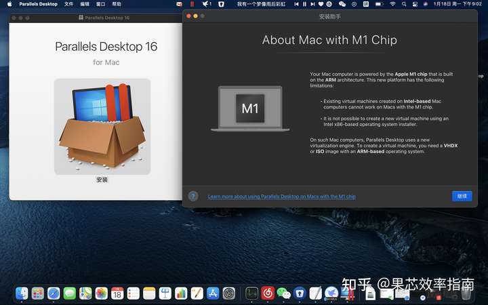The height and width of the screenshot is (305, 488).
Task: Open Launchpad from the Dock
Action: [38, 293]
